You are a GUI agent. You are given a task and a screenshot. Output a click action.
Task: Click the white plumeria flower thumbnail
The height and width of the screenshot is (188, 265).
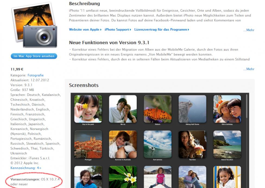[x=123, y=177]
